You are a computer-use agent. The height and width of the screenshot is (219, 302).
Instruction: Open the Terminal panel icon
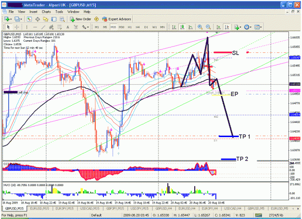click(x=54, y=19)
